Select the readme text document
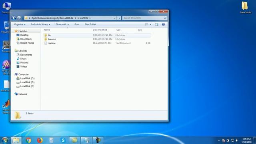256x144 pixels. pyautogui.click(x=97, y=43)
